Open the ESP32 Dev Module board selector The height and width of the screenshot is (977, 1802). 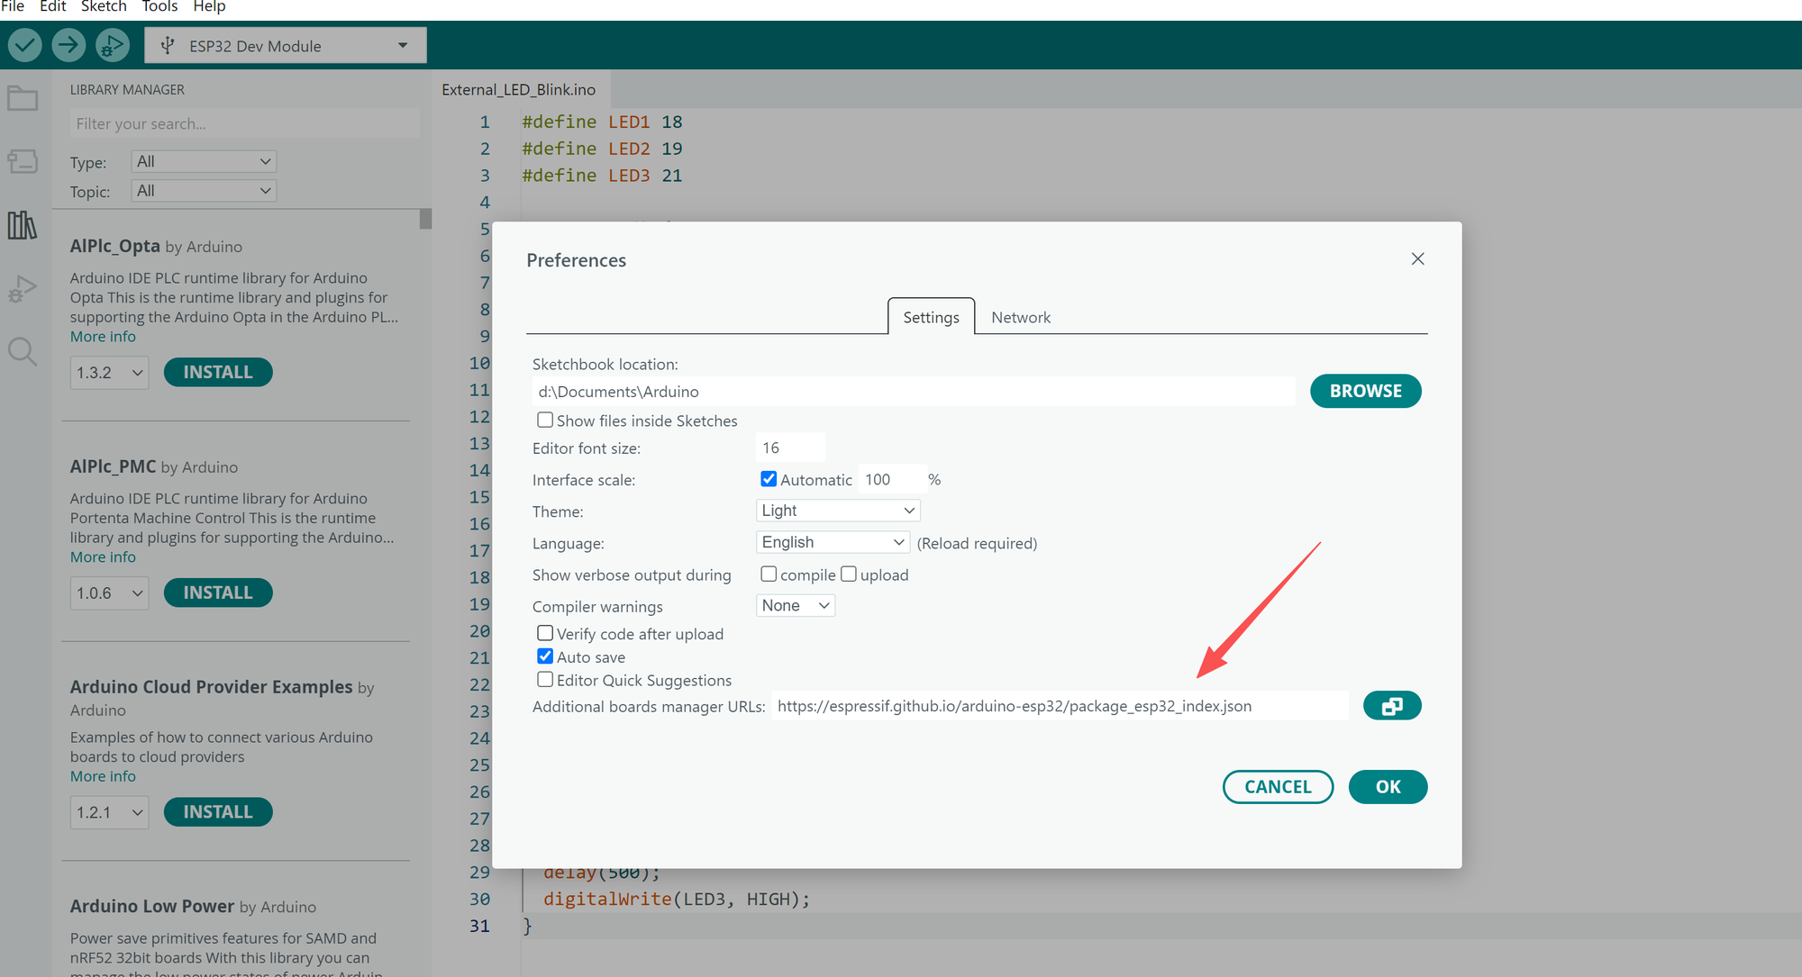point(286,46)
